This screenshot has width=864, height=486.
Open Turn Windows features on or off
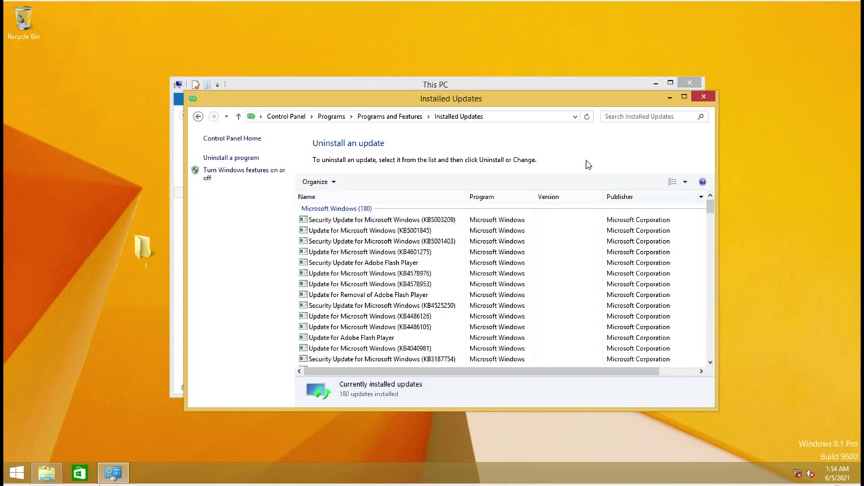[x=244, y=173]
